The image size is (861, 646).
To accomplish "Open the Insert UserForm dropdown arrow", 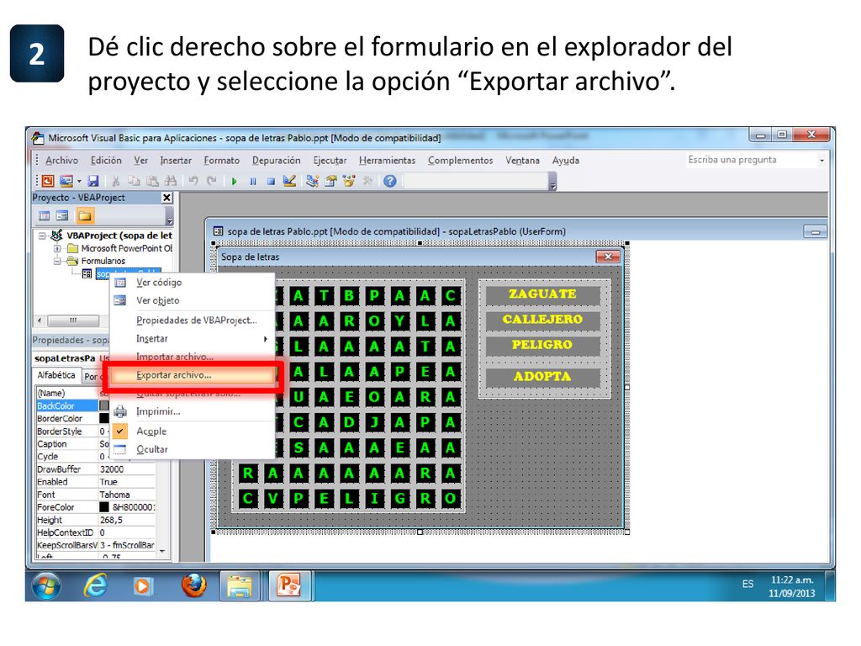I will [x=79, y=181].
